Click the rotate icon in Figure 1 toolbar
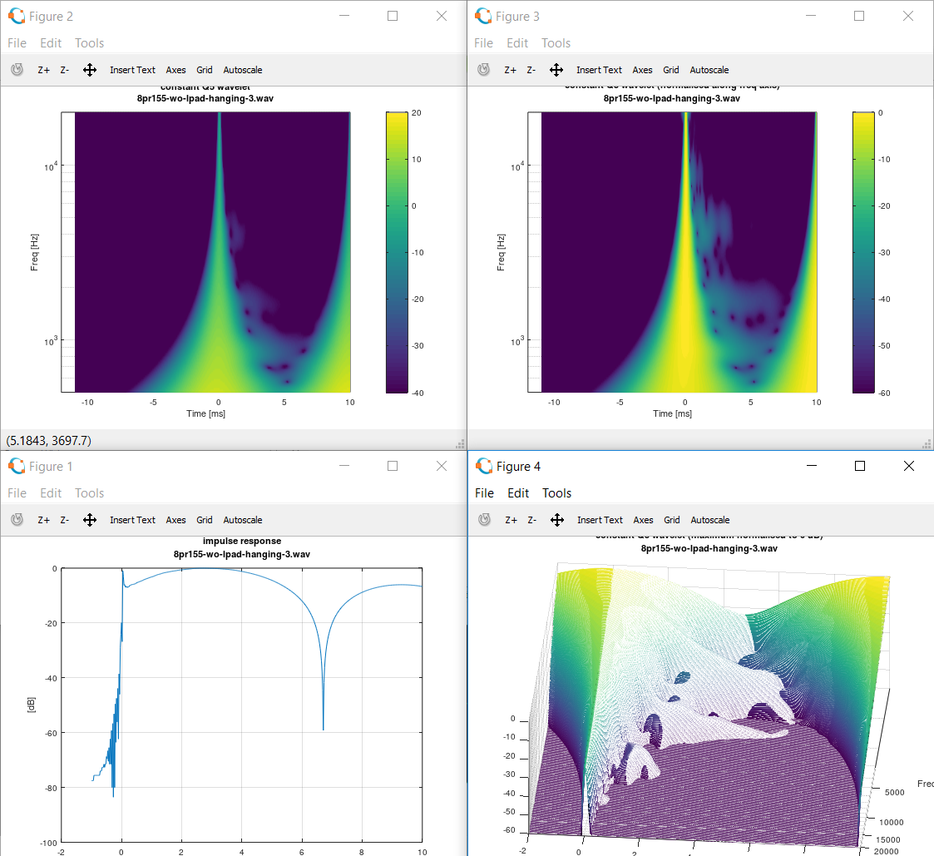The image size is (934, 856). (17, 519)
